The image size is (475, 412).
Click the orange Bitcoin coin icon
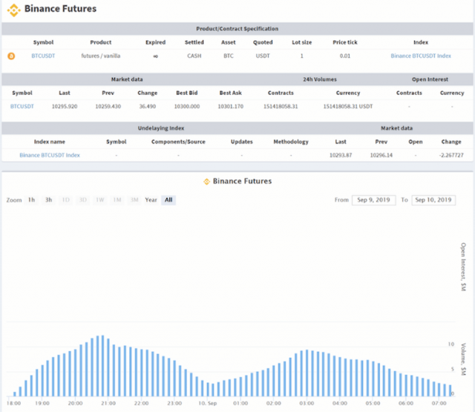(x=11, y=56)
